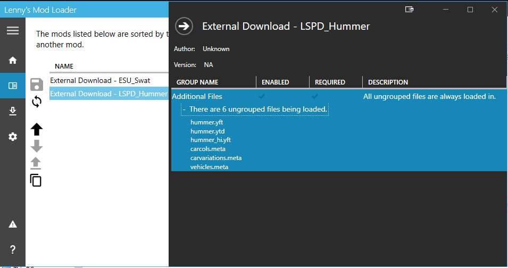Image resolution: width=508 pixels, height=268 pixels.
Task: Toggle the Required checkmark for Additional Files
Action: 315,96
